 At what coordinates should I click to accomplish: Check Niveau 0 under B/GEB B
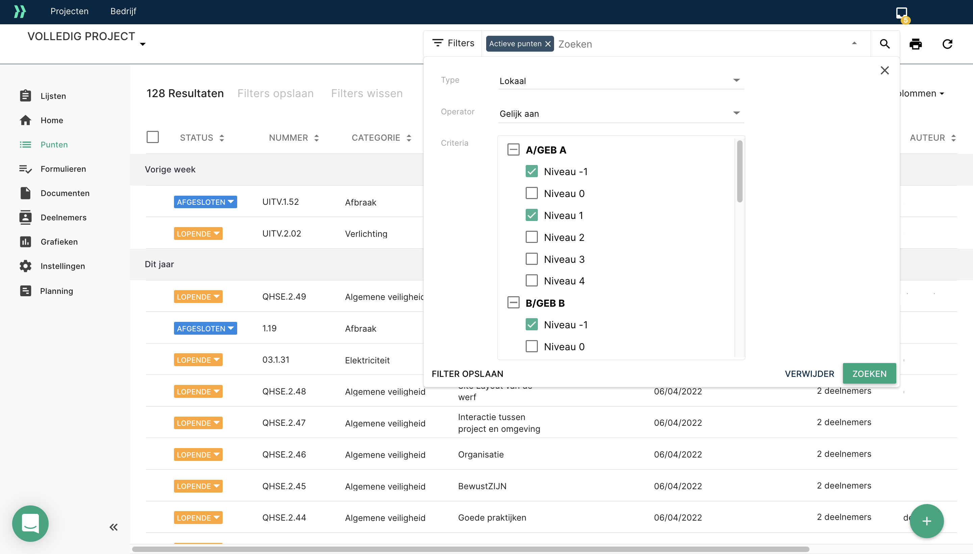(x=531, y=346)
